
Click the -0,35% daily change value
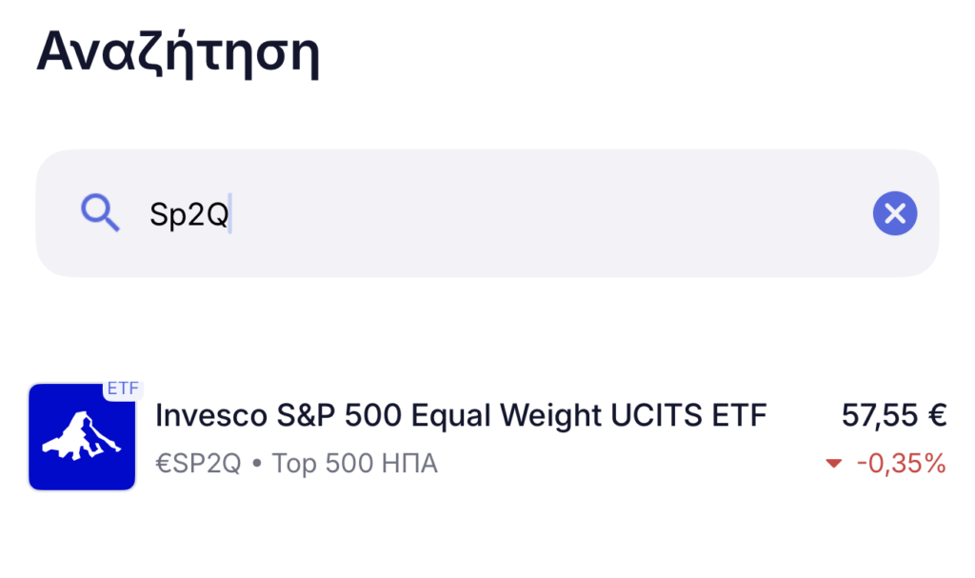click(x=901, y=464)
